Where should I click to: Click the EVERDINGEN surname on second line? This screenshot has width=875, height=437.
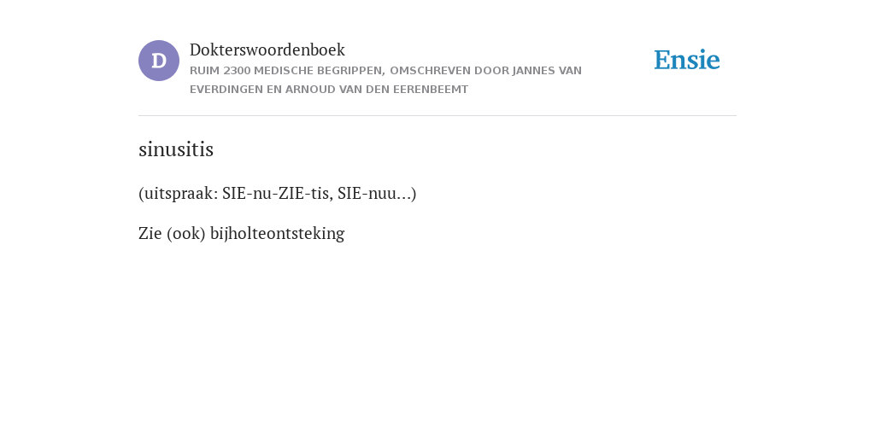point(226,90)
